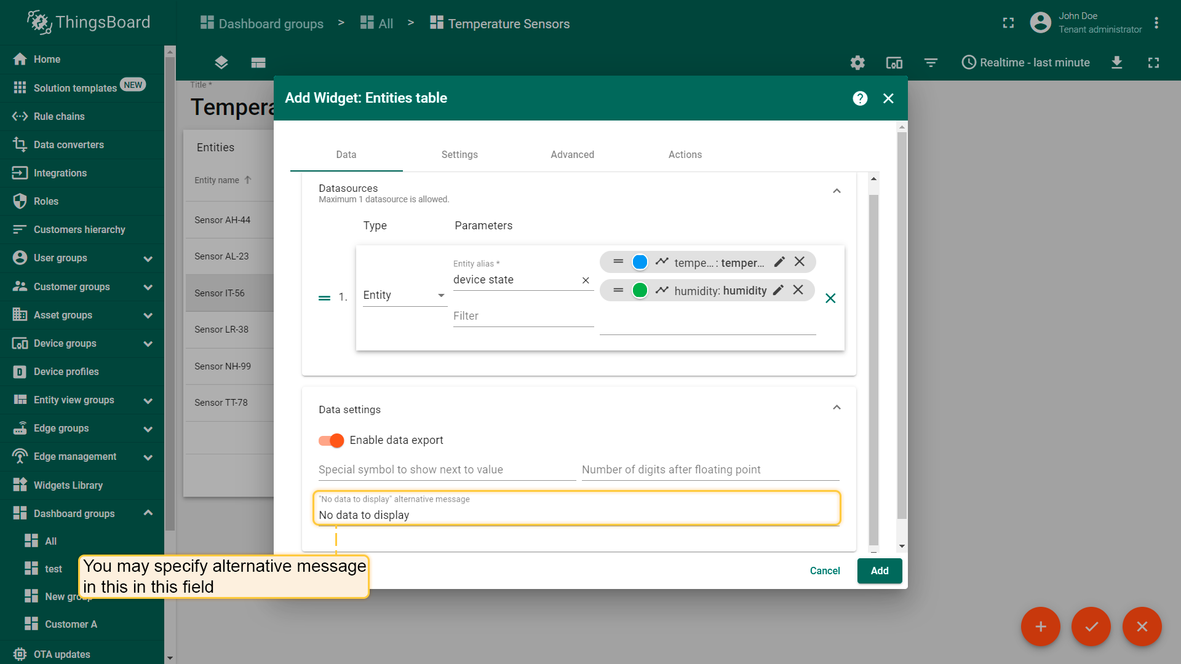The height and width of the screenshot is (664, 1181).
Task: Edit the temperature data key pencil
Action: (779, 262)
